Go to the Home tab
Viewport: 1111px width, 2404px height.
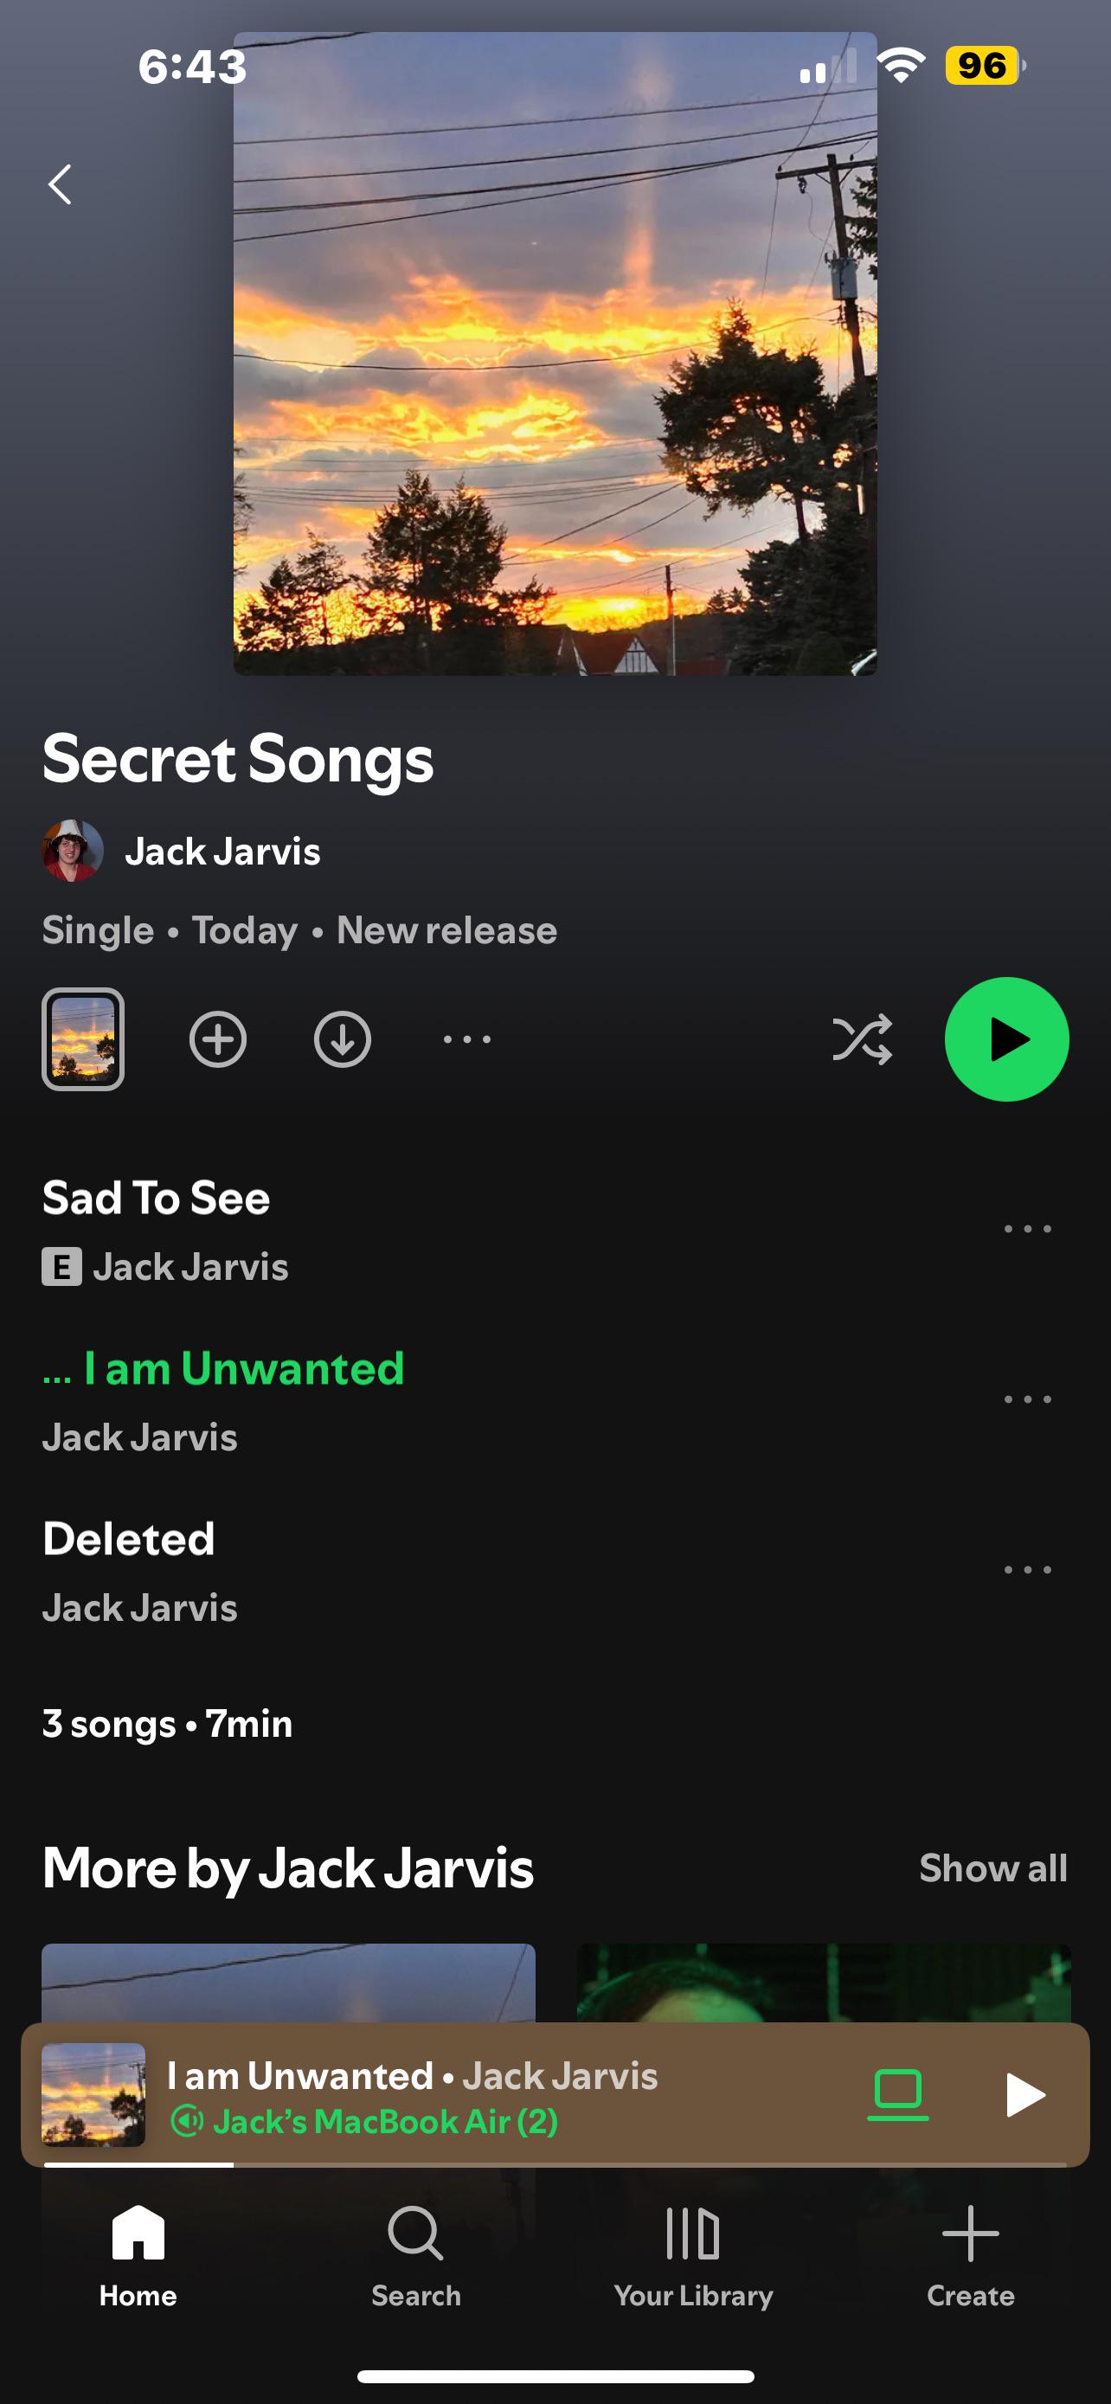click(138, 2254)
